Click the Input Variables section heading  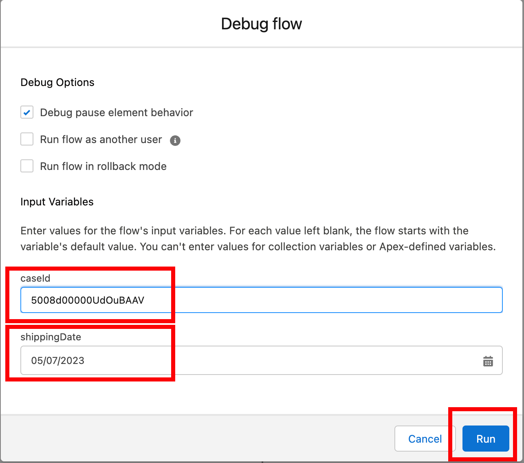pyautogui.click(x=57, y=202)
